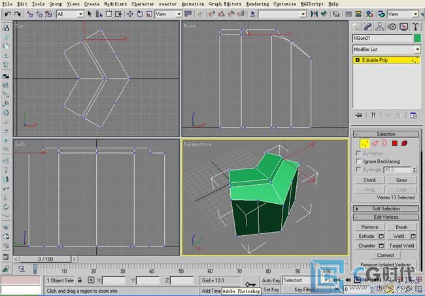This screenshot has height=296, width=425.
Task: Activate the Select and Scale tool
Action: (149, 14)
